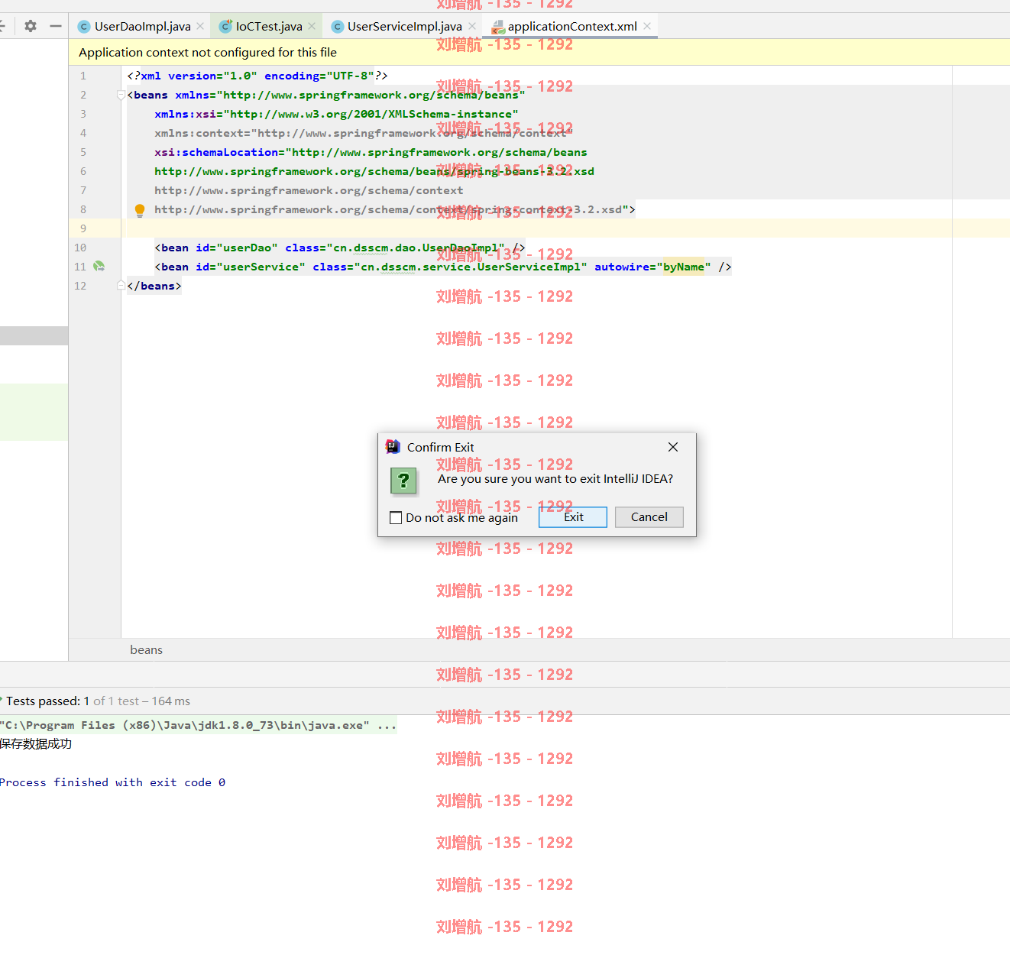Click the java.exe command line in console

pyautogui.click(x=198, y=726)
